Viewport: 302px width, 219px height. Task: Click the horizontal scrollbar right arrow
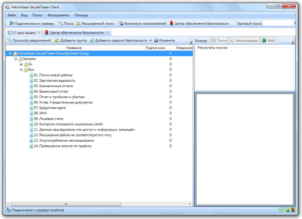190,204
